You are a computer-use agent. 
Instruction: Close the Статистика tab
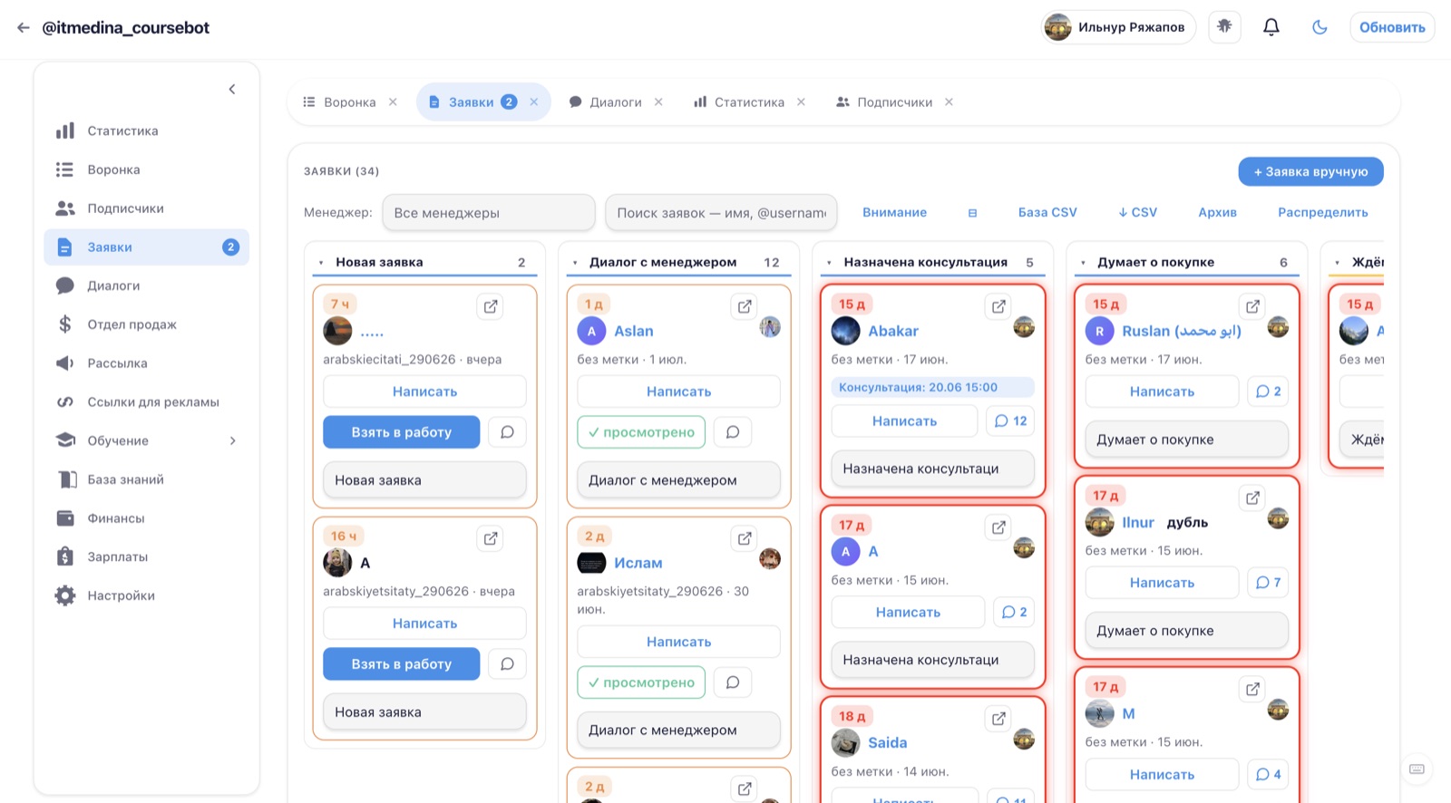click(x=801, y=102)
